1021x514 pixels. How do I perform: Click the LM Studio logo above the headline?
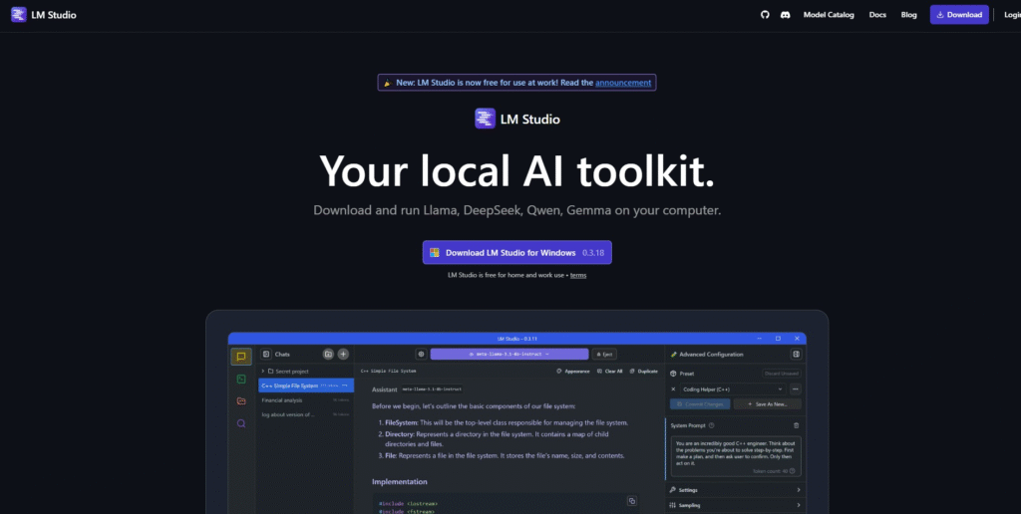[517, 120]
